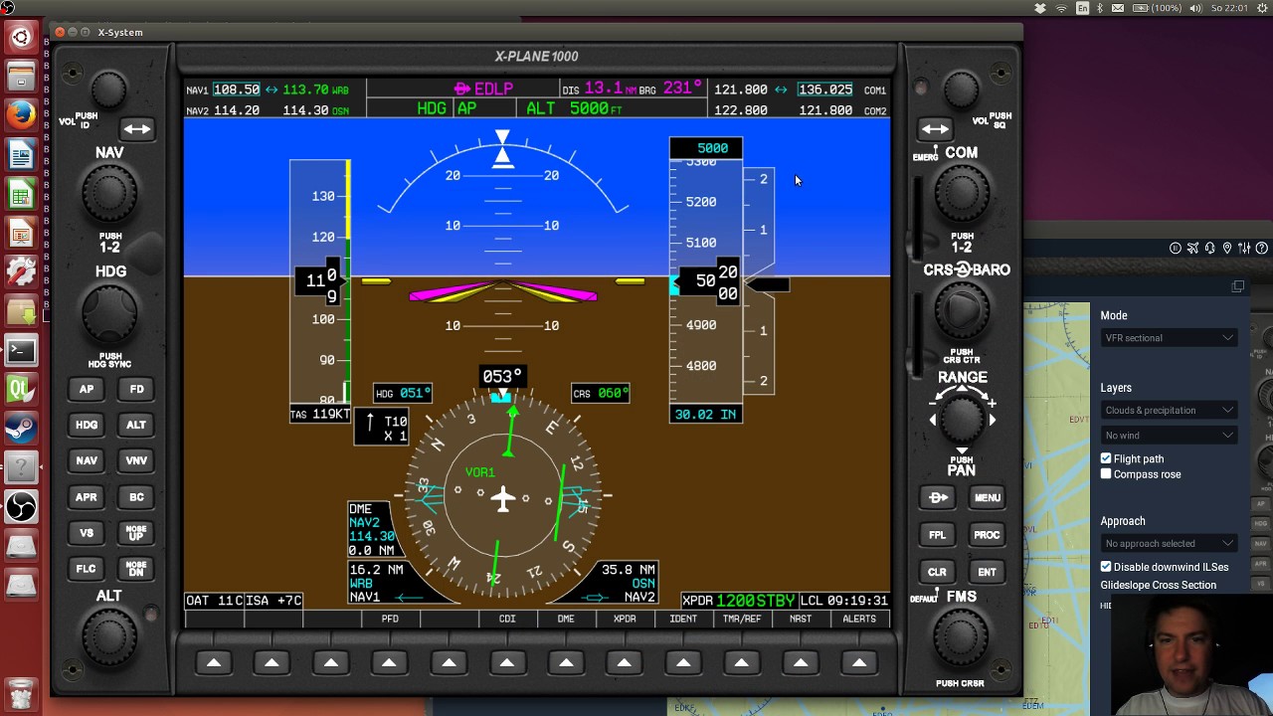Enable the Compass rose checkbox
This screenshot has width=1273, height=716.
pos(1106,474)
